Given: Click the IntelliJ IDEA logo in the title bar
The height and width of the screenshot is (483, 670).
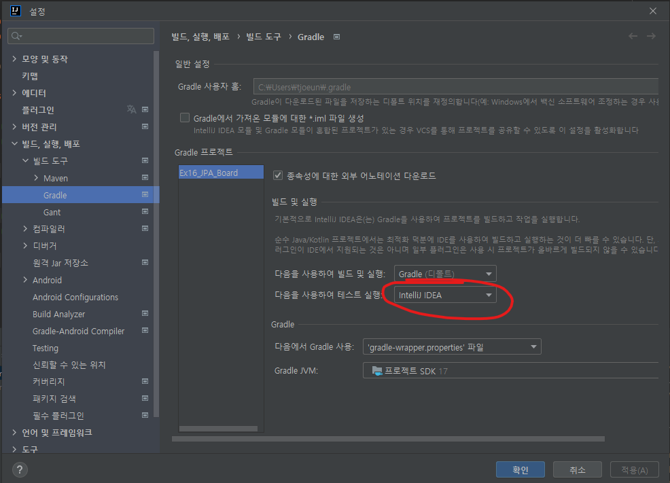Looking at the screenshot, I should (x=16, y=11).
